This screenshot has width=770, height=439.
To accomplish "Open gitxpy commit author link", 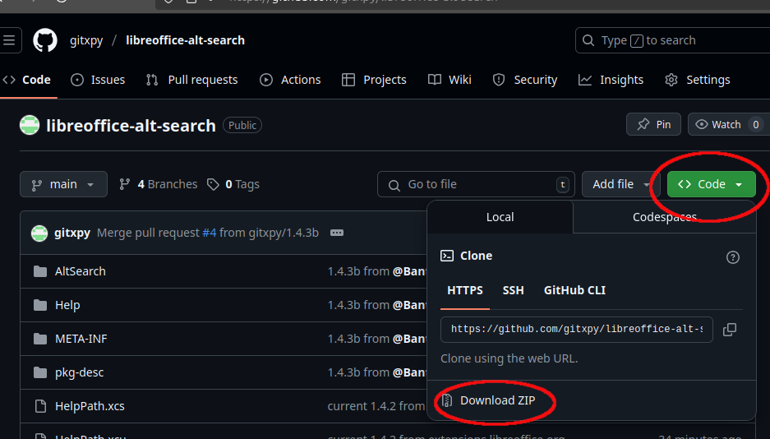I will coord(72,233).
